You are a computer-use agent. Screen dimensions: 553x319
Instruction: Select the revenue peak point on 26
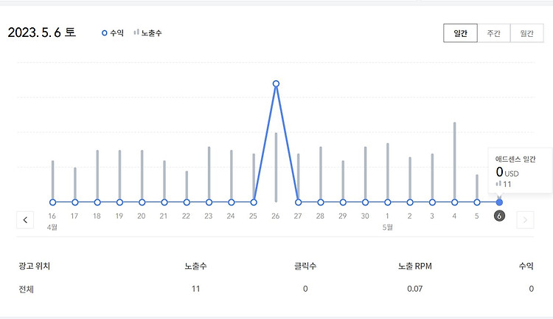[276, 83]
